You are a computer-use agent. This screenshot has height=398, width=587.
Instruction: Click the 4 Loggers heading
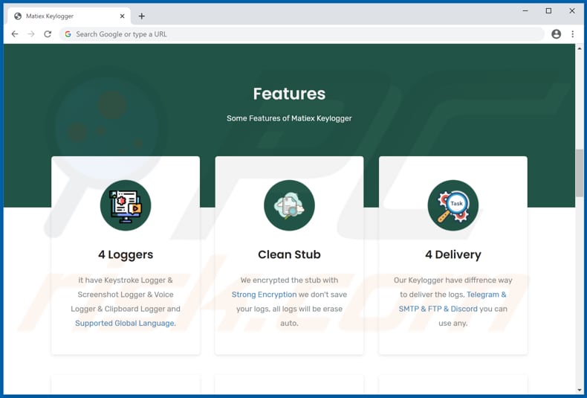(126, 254)
